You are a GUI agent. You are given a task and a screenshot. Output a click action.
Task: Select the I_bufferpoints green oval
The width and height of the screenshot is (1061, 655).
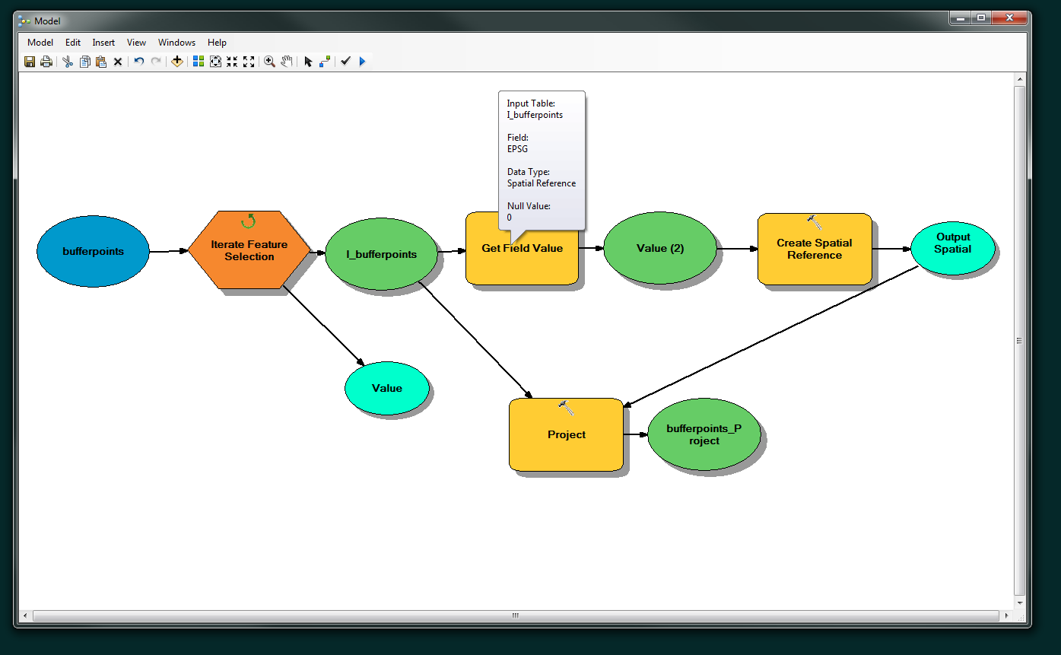click(382, 254)
